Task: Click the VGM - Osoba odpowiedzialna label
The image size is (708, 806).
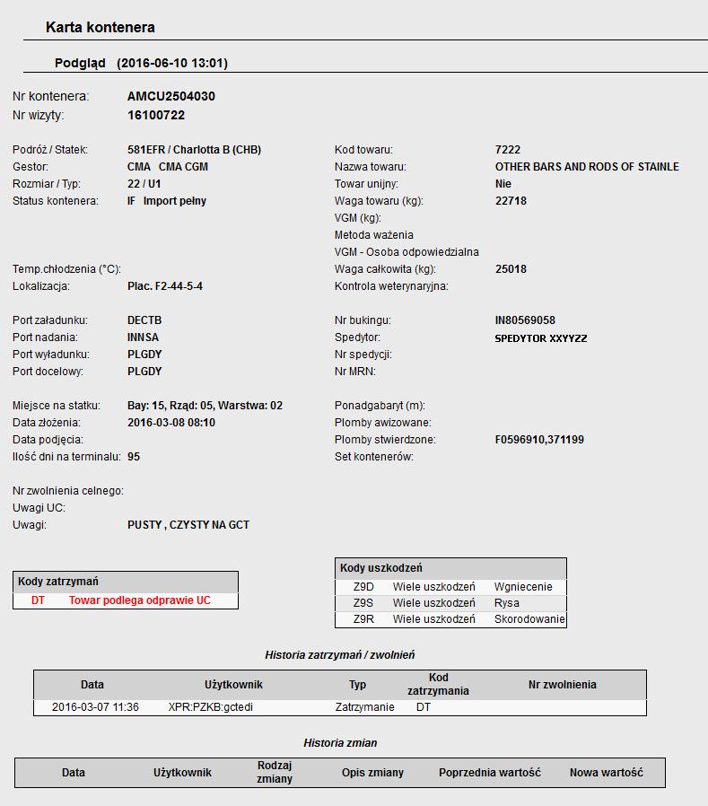Action: (x=406, y=252)
